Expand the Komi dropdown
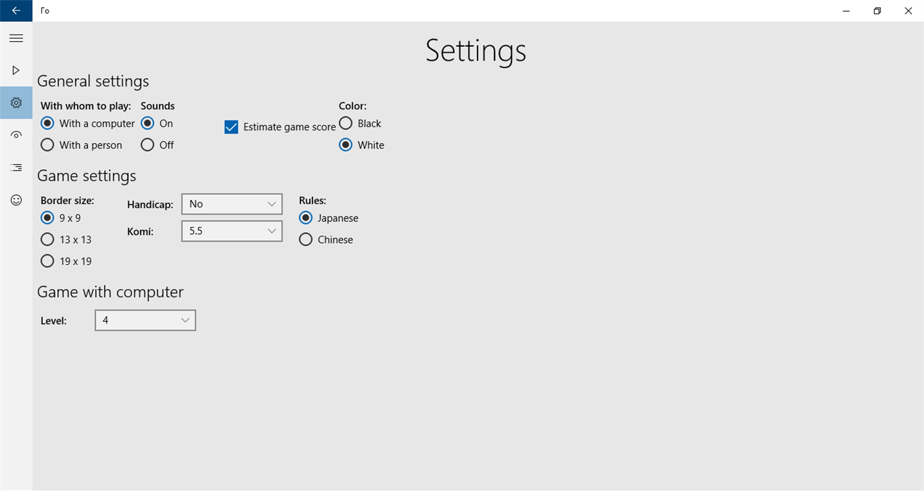This screenshot has height=491, width=924. tap(232, 231)
